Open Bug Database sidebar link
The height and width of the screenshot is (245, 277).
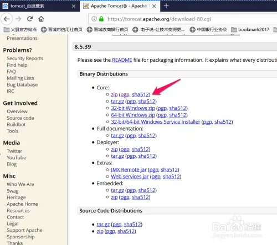pyautogui.click(x=22, y=85)
